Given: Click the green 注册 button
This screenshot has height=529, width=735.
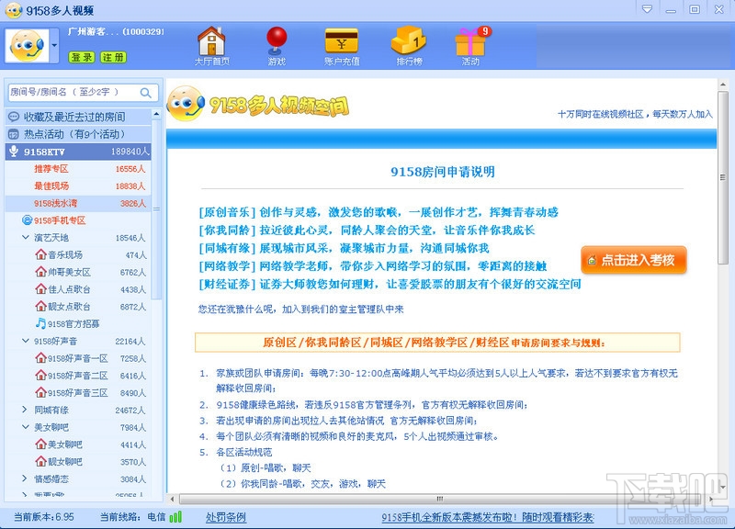Looking at the screenshot, I should tap(113, 57).
